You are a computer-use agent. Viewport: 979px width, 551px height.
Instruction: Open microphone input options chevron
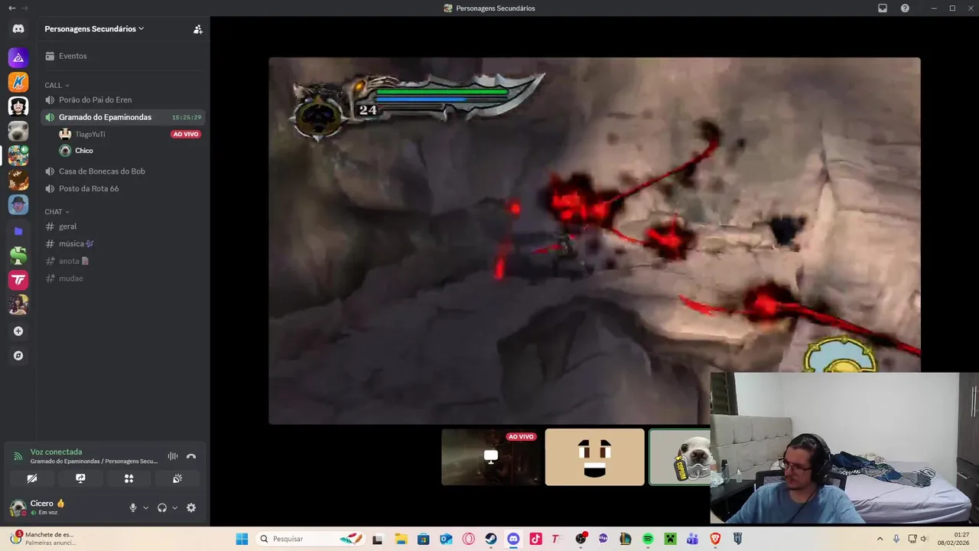(145, 507)
